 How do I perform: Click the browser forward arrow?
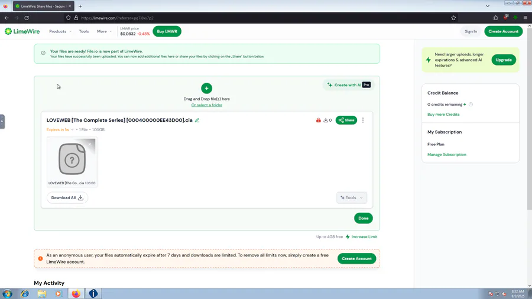[x=17, y=18]
